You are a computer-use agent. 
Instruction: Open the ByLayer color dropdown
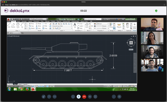coord(102,24)
